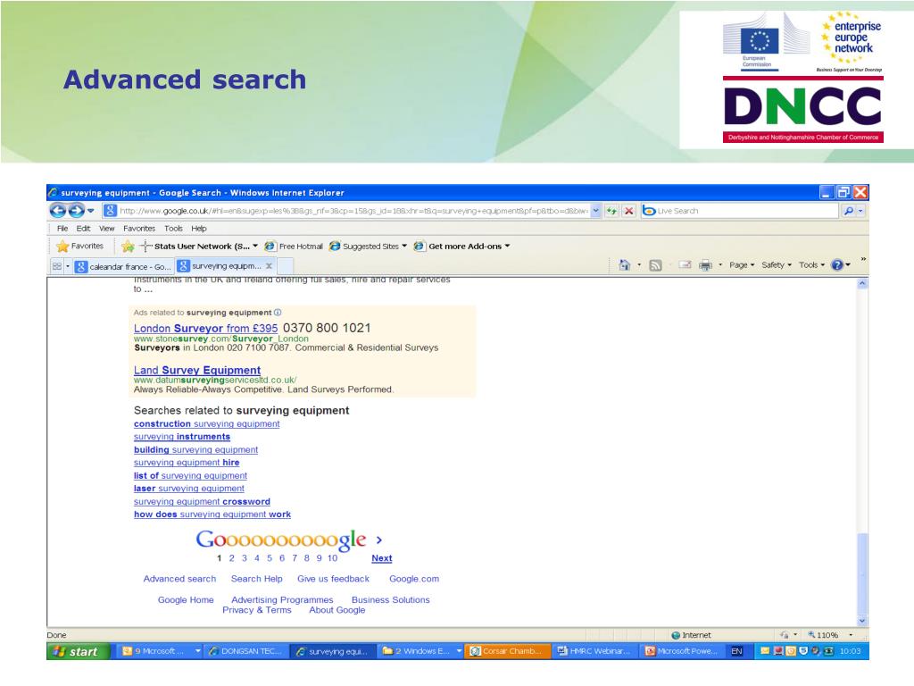
Task: Click how does surveying equipment work
Action: click(x=212, y=514)
